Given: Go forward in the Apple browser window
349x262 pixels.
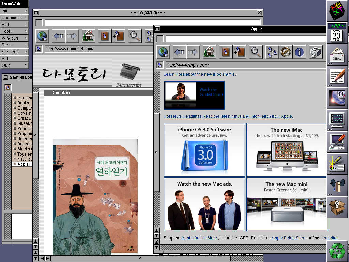Looking at the screenshot, I should click(x=193, y=52).
